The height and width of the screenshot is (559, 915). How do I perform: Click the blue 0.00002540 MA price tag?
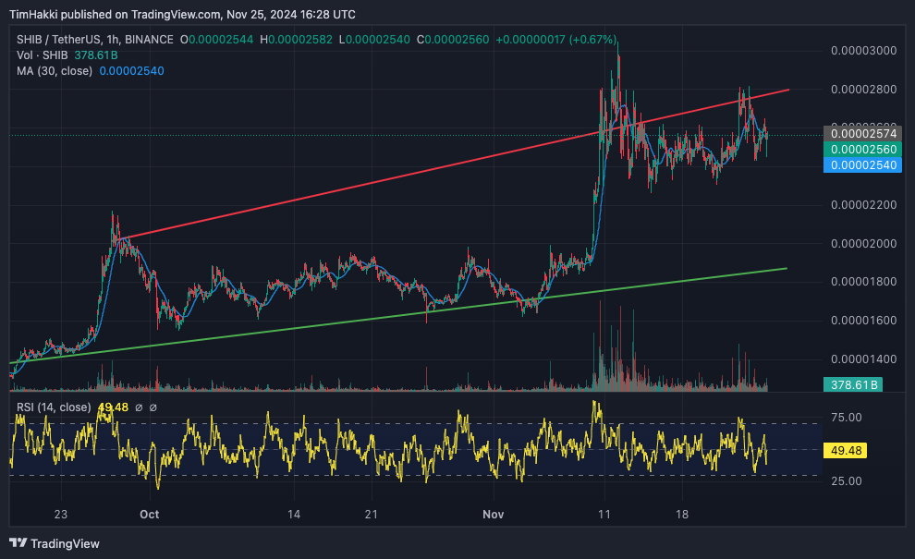click(x=863, y=165)
